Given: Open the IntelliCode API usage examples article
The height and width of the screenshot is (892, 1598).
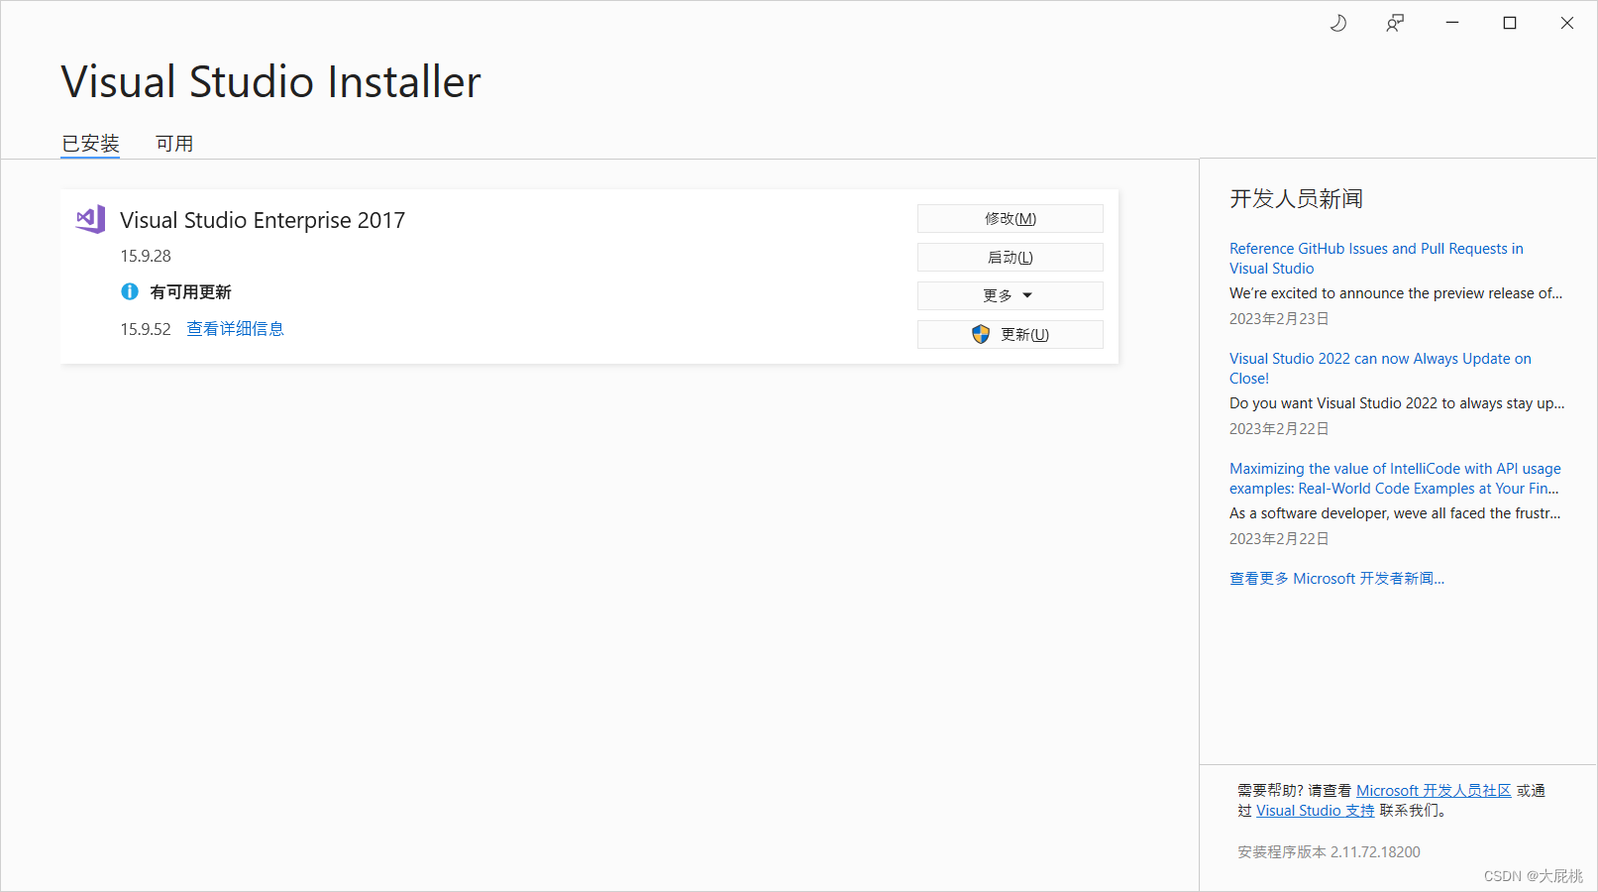Looking at the screenshot, I should (x=1395, y=479).
